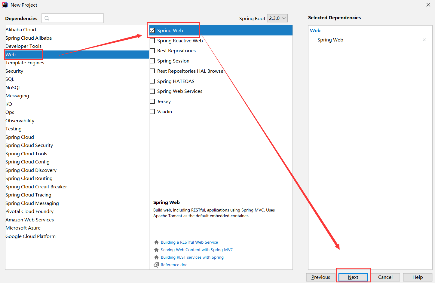Image resolution: width=435 pixels, height=283 pixels.
Task: Click home icon beside Building REST services guide
Action: [156, 257]
